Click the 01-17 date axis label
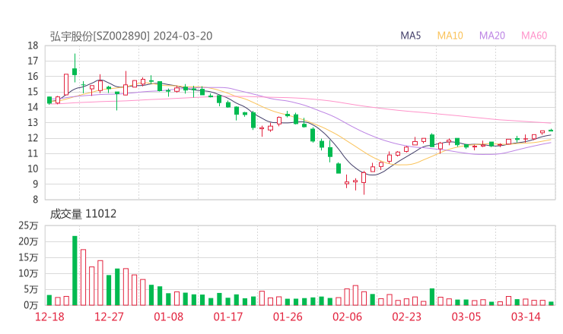Screen dimensions: 563x334 coord(228,317)
